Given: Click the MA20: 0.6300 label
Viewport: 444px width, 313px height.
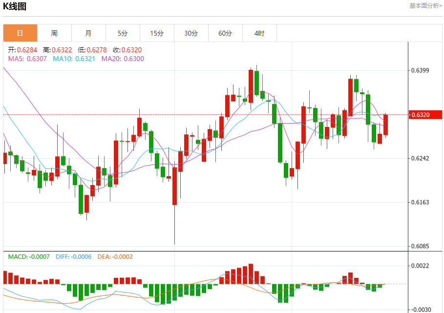Looking at the screenshot, I should coord(123,59).
